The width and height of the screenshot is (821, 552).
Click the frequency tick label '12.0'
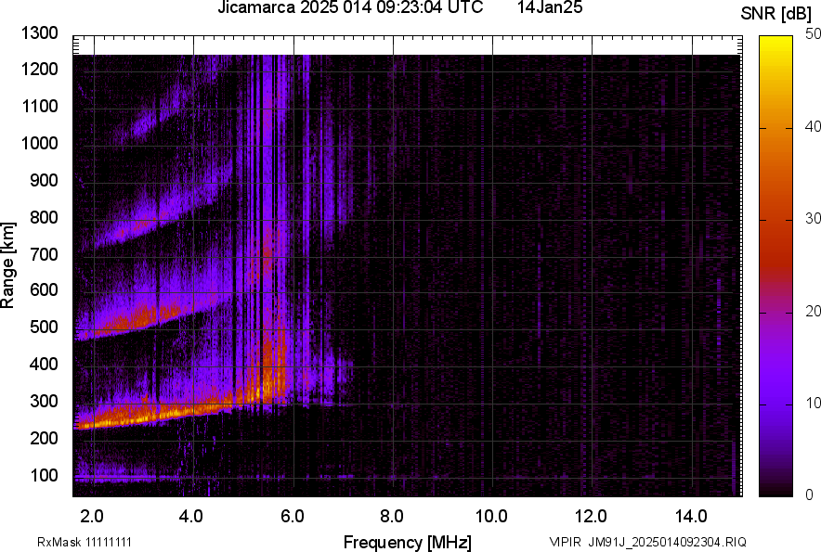coord(592,517)
